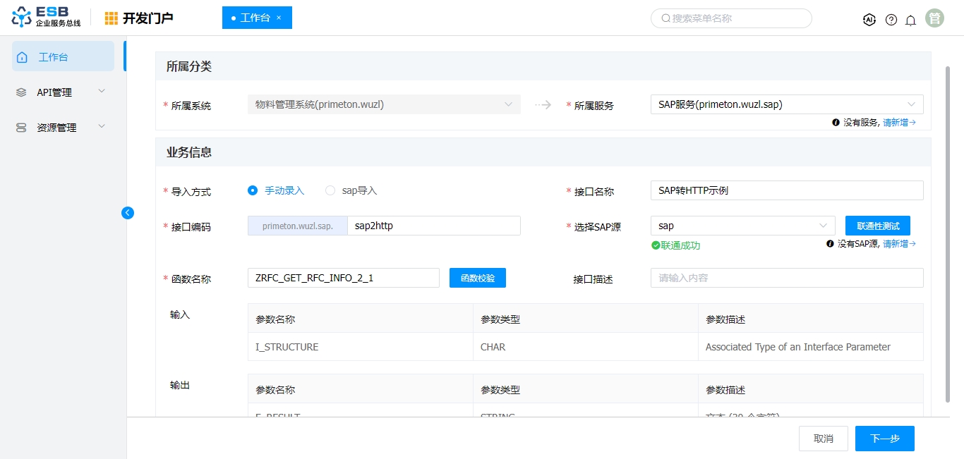The image size is (964, 459).
Task: Click the user avatar icon
Action: tap(935, 19)
